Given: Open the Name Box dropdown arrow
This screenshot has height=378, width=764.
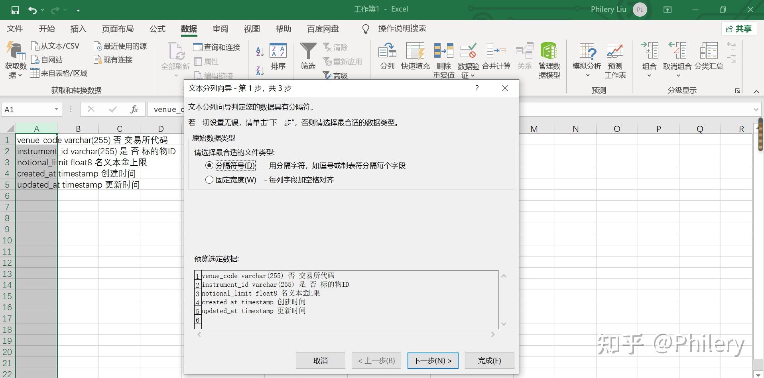Looking at the screenshot, I should coord(56,109).
